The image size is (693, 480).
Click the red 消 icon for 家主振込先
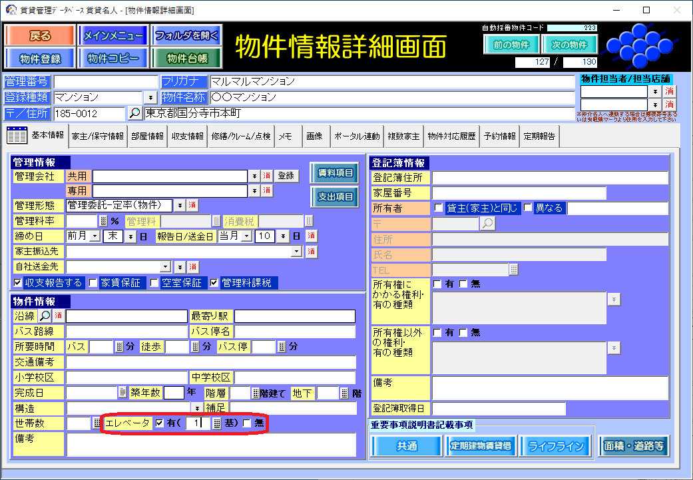311,252
